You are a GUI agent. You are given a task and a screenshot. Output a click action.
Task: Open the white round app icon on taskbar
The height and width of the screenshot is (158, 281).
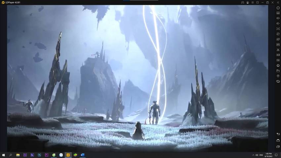pos(61,155)
